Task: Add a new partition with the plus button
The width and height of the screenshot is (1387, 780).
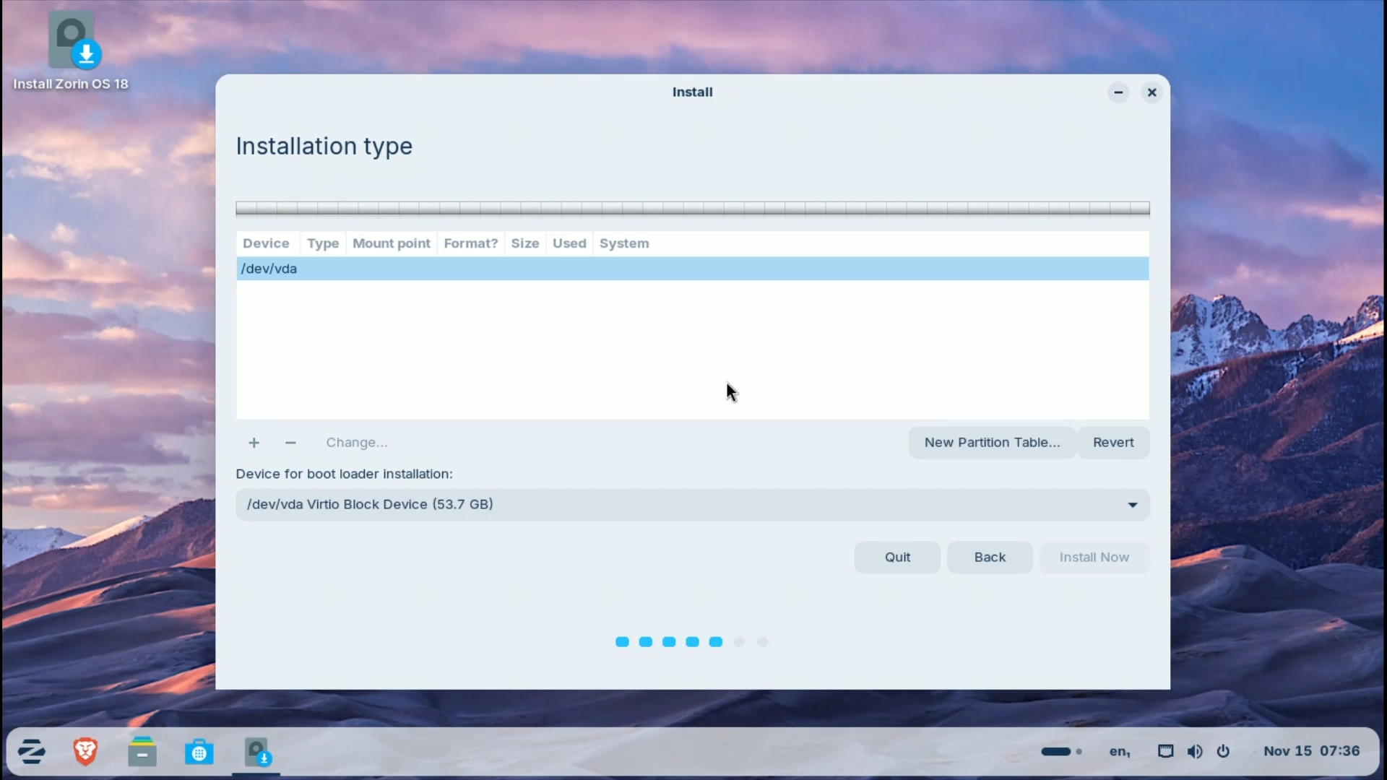Action: (254, 443)
